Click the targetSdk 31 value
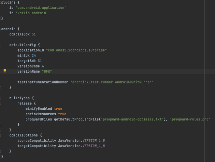Screen dimensions: 215x162 [x=40, y=61]
